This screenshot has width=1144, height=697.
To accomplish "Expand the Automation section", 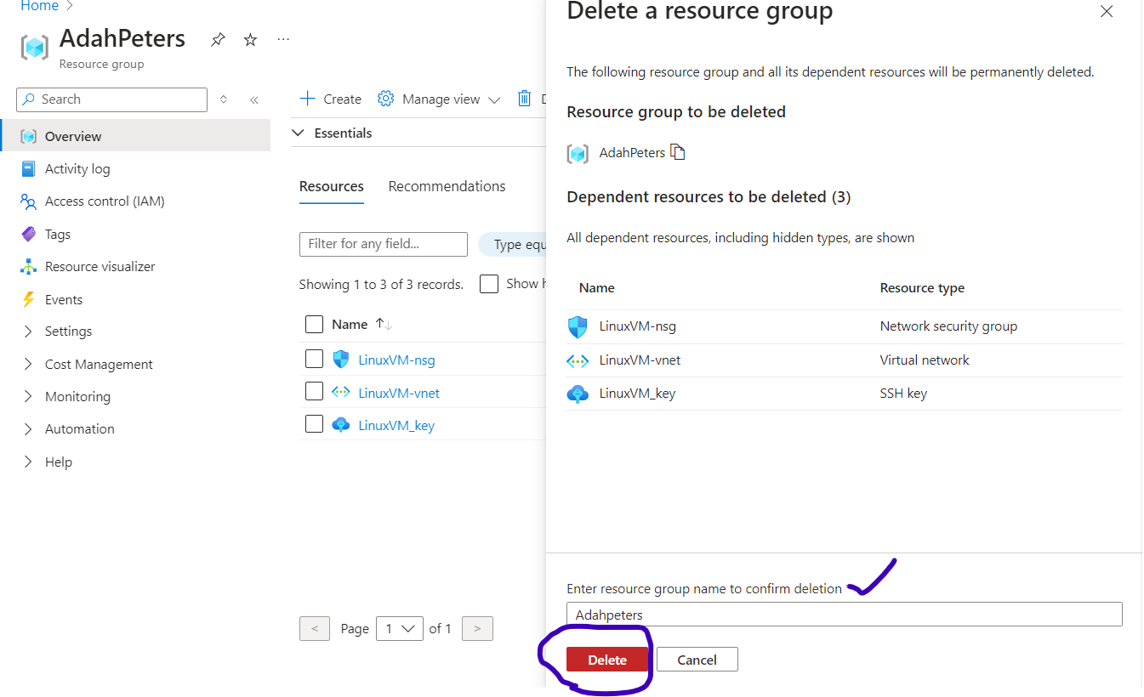I will tap(29, 429).
